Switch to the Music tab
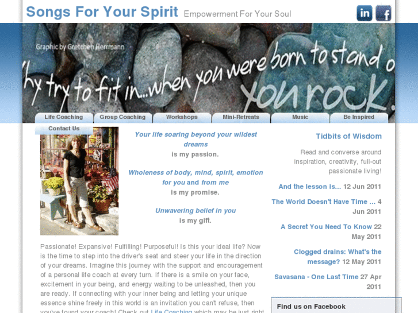 pos(300,118)
